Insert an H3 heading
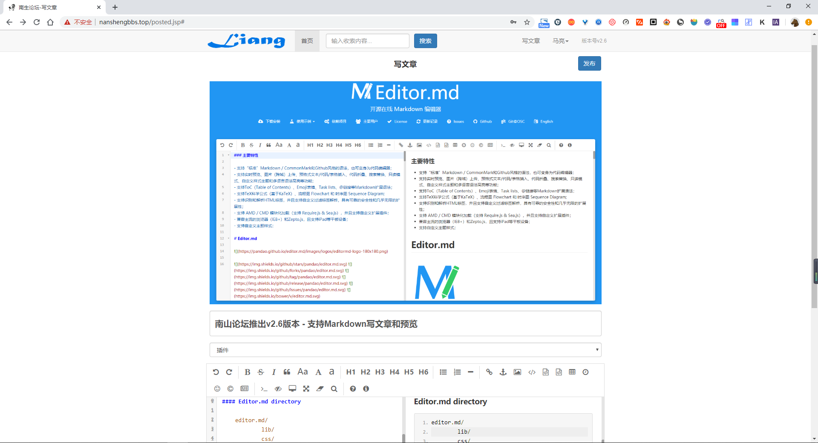This screenshot has height=443, width=818. click(380, 372)
